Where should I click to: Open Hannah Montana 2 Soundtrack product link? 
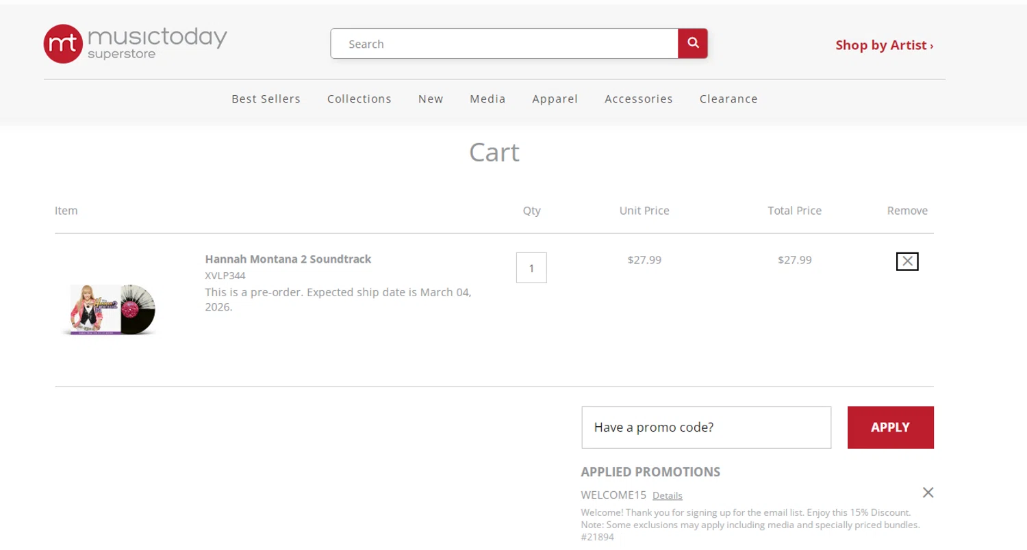(x=288, y=259)
